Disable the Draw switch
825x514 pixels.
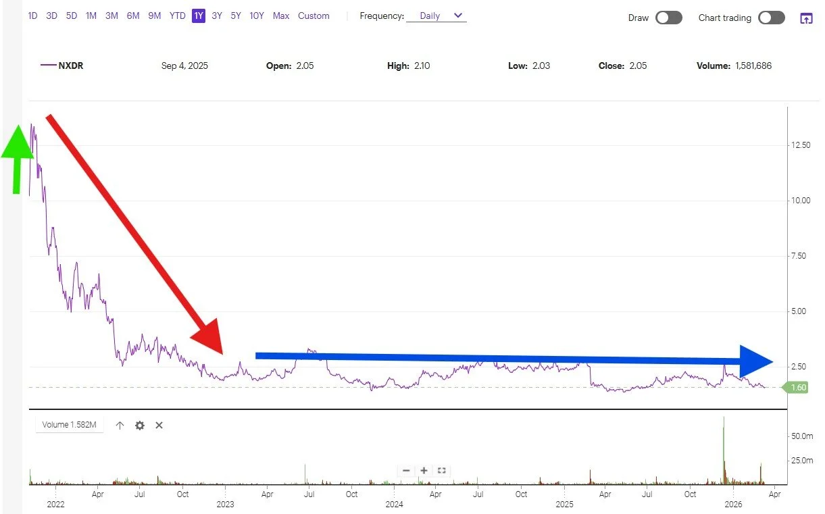[x=669, y=18]
